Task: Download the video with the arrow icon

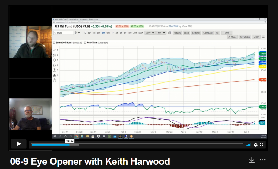Action: coord(252,160)
